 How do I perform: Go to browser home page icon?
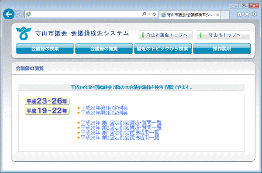pos(239,14)
